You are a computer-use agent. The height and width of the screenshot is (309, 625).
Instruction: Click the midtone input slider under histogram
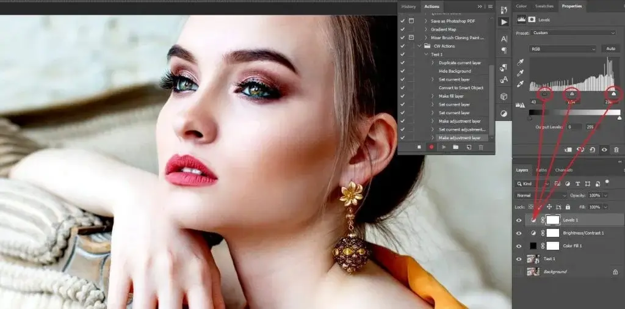point(572,93)
